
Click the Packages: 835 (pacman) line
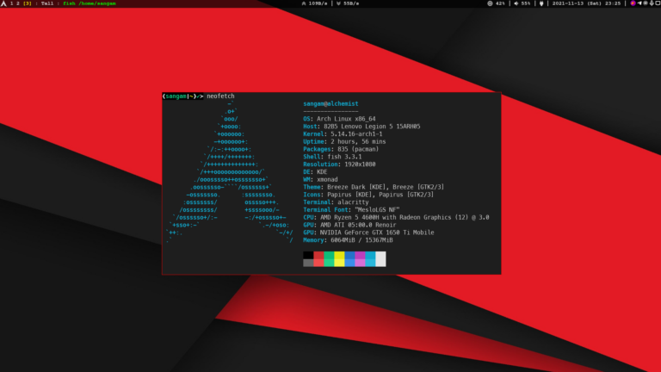click(341, 149)
